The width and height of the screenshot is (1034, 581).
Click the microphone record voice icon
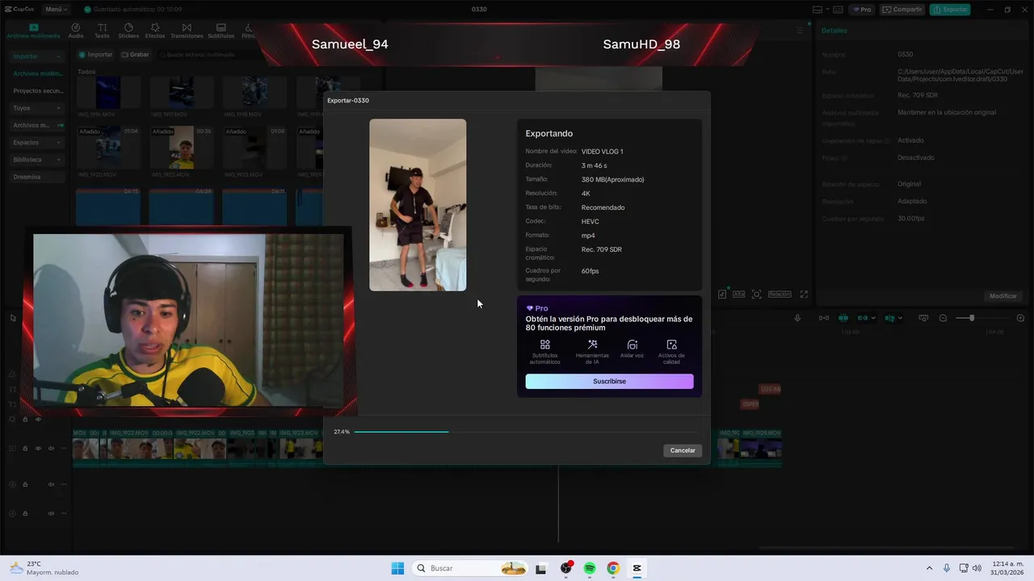pos(797,318)
